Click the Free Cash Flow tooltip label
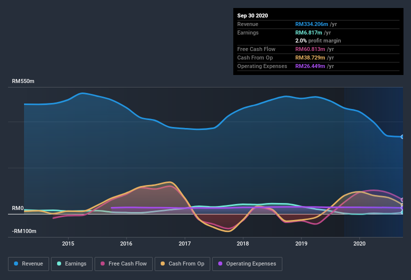The width and height of the screenshot is (411, 280). click(256, 49)
